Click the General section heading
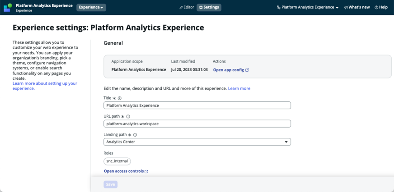This screenshot has height=192, width=394. pyautogui.click(x=113, y=43)
